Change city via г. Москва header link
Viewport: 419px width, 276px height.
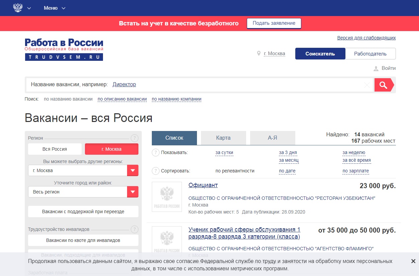(274, 53)
